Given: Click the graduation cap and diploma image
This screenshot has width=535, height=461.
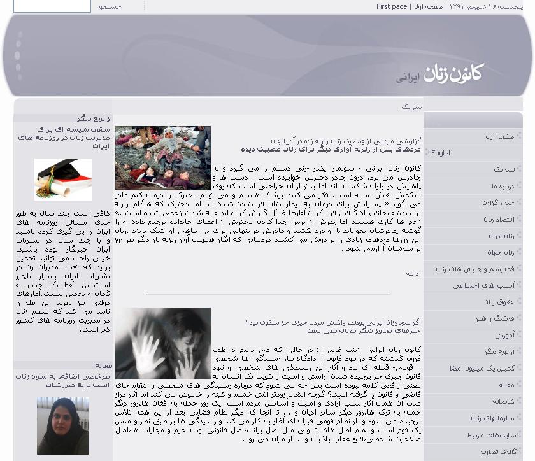Looking at the screenshot, I should [x=63, y=180].
